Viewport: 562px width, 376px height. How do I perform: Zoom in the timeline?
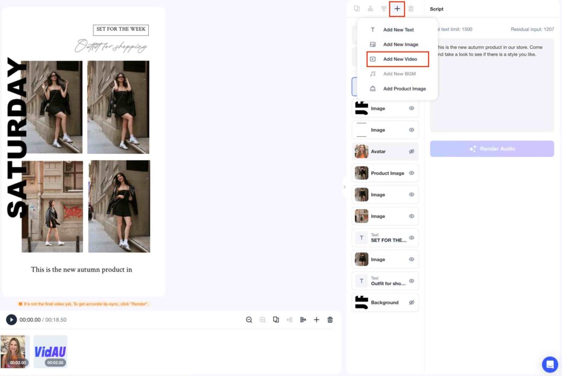(x=262, y=319)
